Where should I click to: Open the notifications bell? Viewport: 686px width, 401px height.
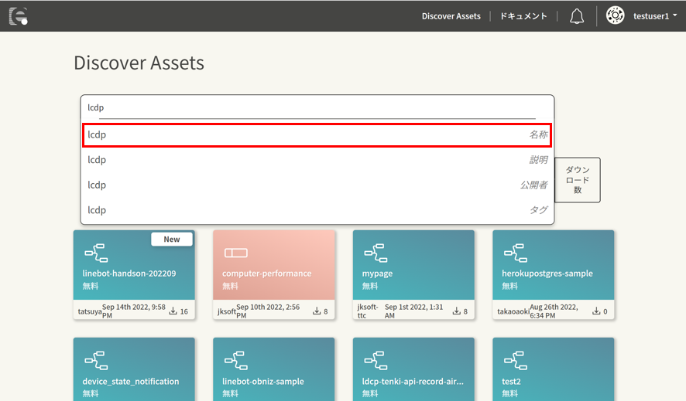[x=577, y=16]
